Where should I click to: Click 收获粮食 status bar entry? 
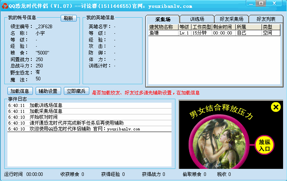pos(72,174)
